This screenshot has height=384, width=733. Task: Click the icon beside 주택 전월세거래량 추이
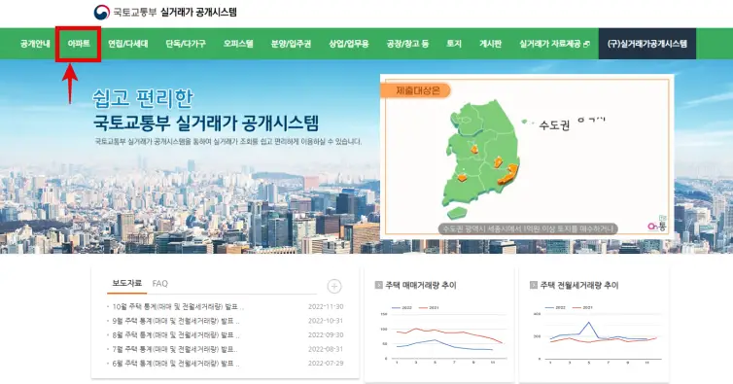pyautogui.click(x=534, y=285)
